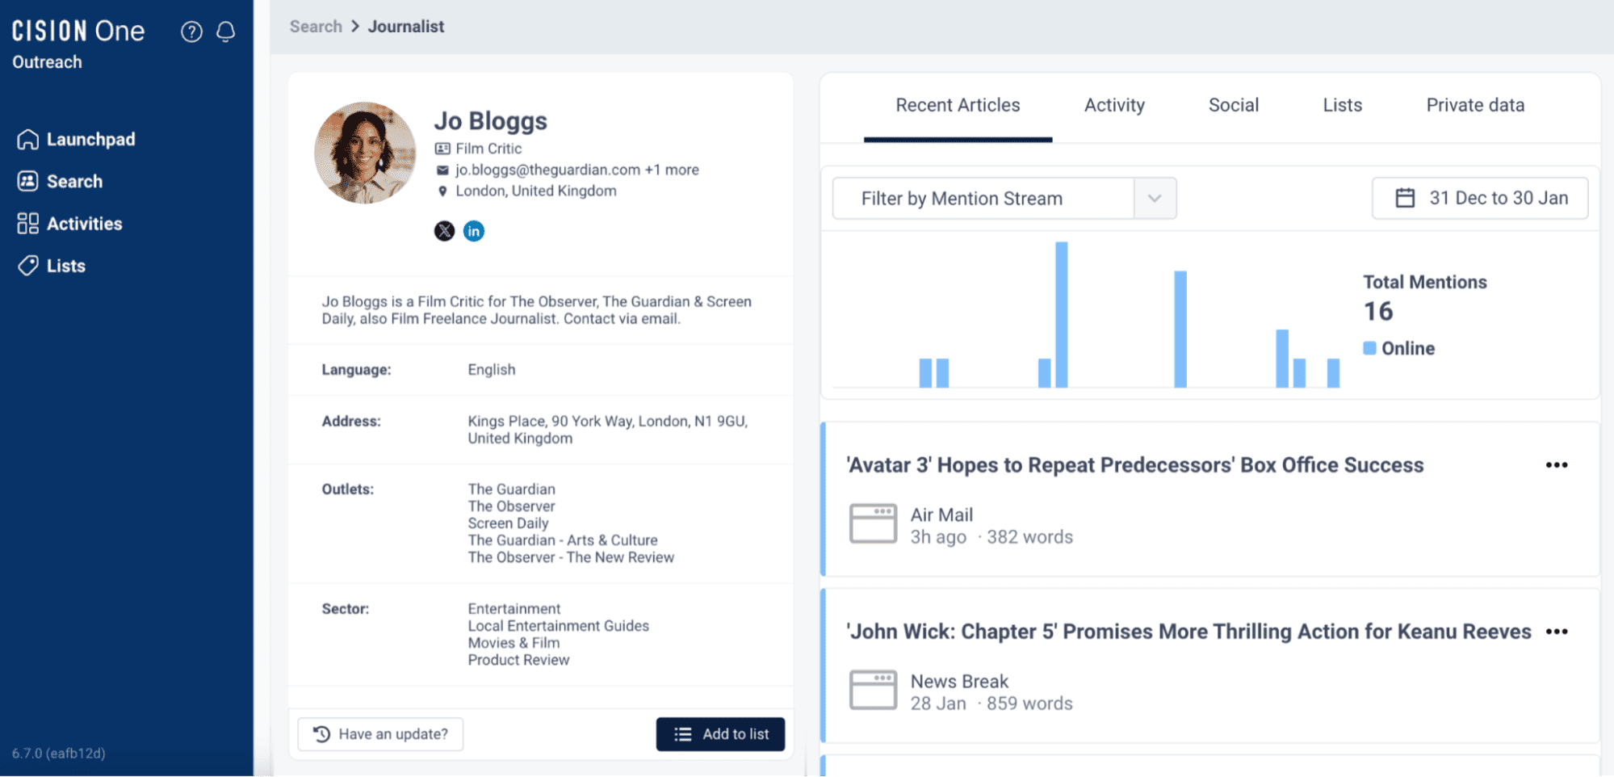Click the Product Review sector

518,660
